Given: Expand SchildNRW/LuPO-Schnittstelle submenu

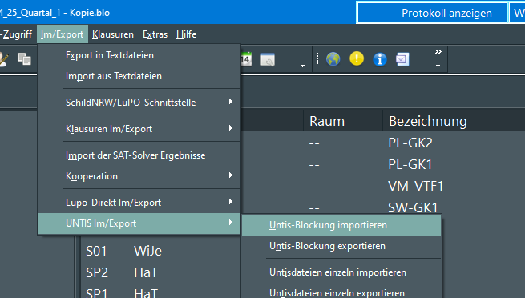Looking at the screenshot, I should click(139, 102).
